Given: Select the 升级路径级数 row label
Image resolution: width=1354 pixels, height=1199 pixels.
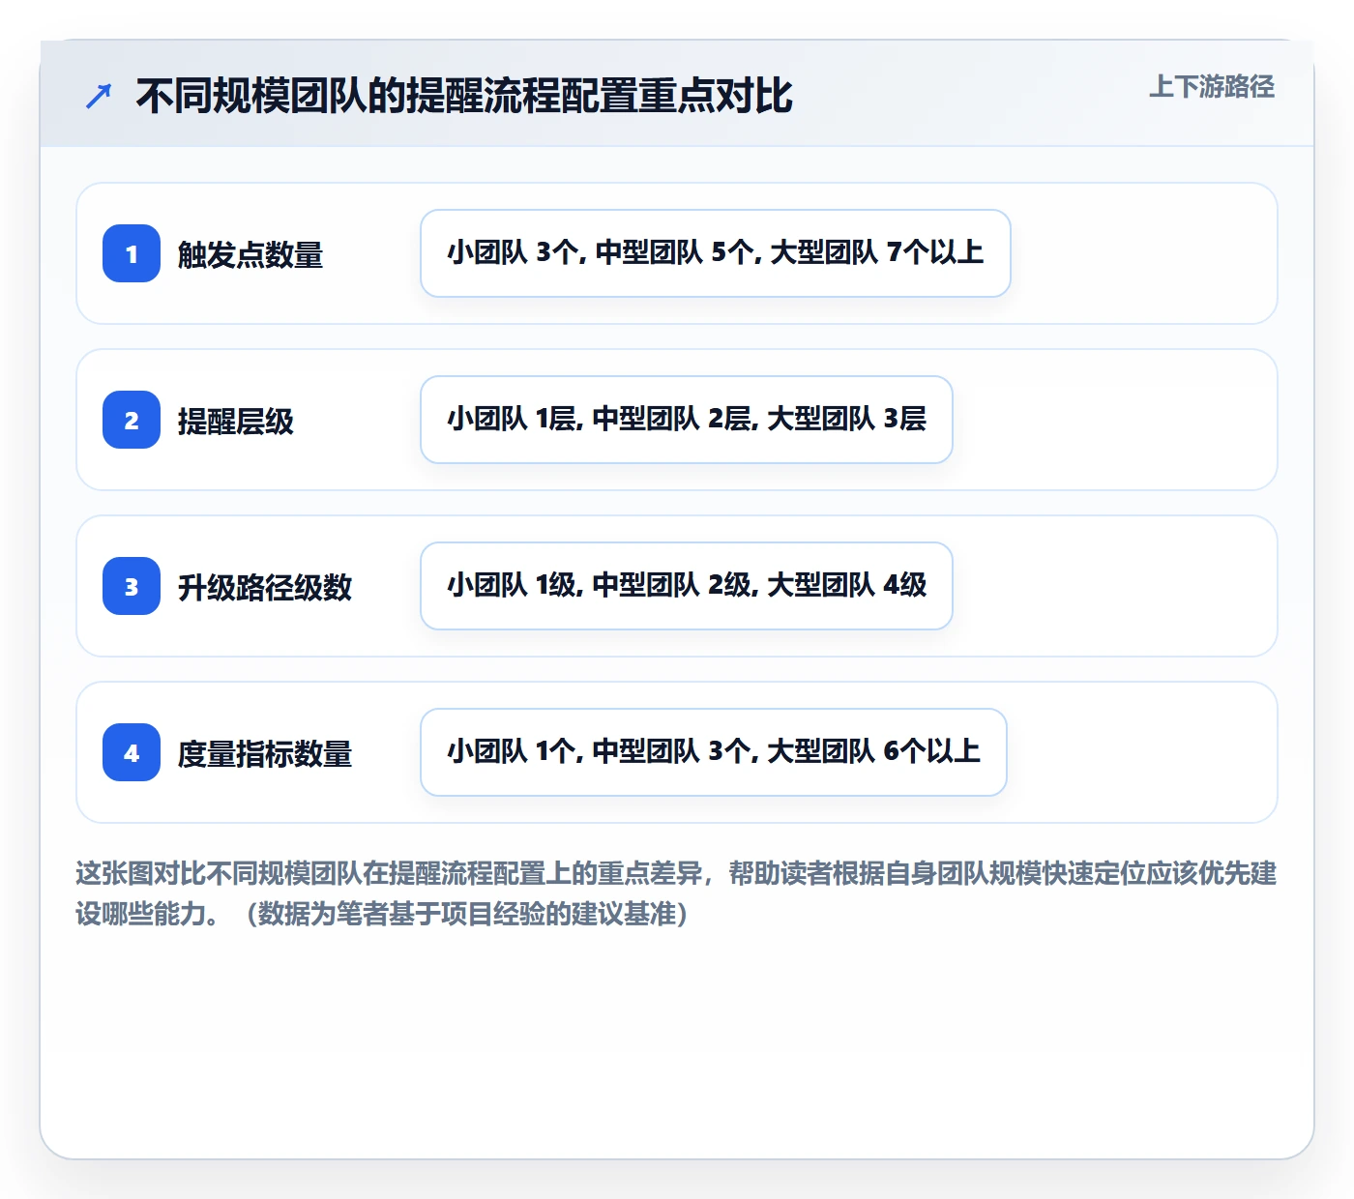Looking at the screenshot, I should 265,587.
